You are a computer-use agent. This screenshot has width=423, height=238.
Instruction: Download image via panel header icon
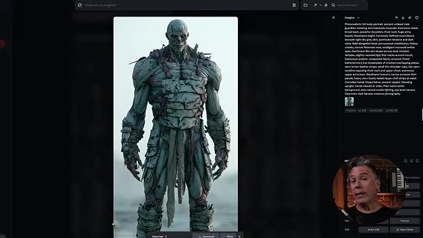point(403,18)
